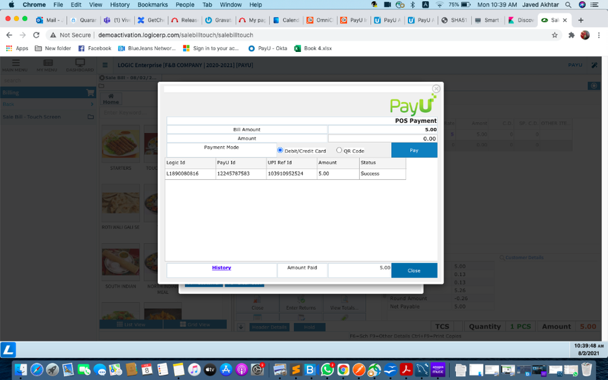Open a new Chrome tab
Image resolution: width=608 pixels, height=380 pixels.
point(581,20)
